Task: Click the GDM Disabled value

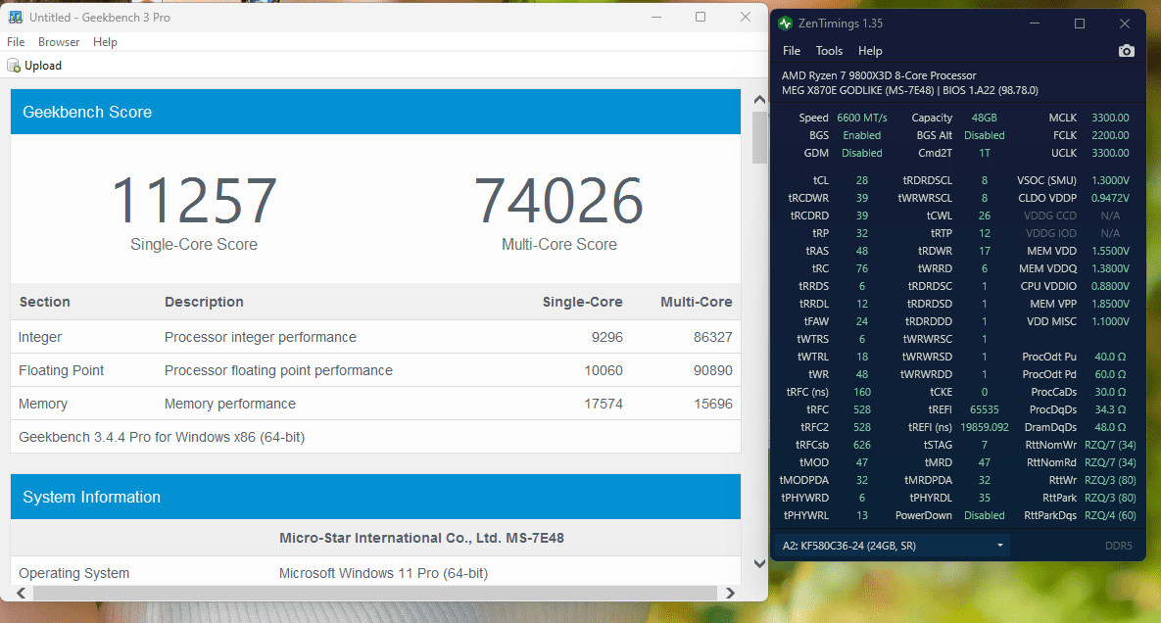Action: point(862,153)
